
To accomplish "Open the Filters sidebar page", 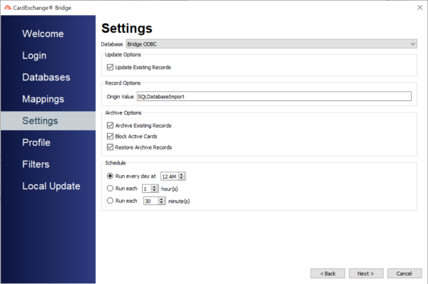I will (36, 164).
